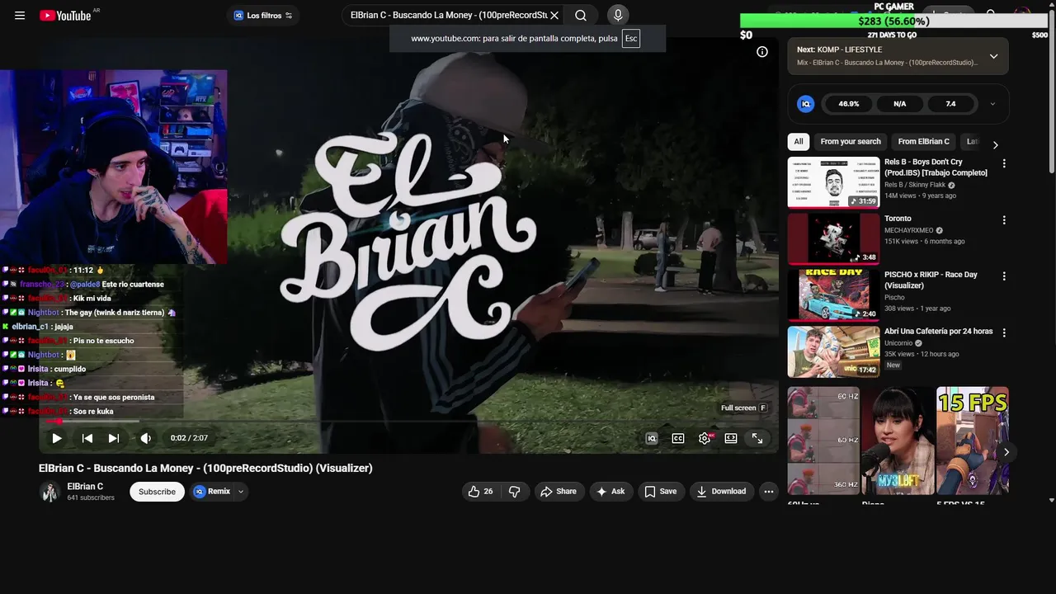Download the video
This screenshot has width=1056, height=594.
tap(721, 492)
